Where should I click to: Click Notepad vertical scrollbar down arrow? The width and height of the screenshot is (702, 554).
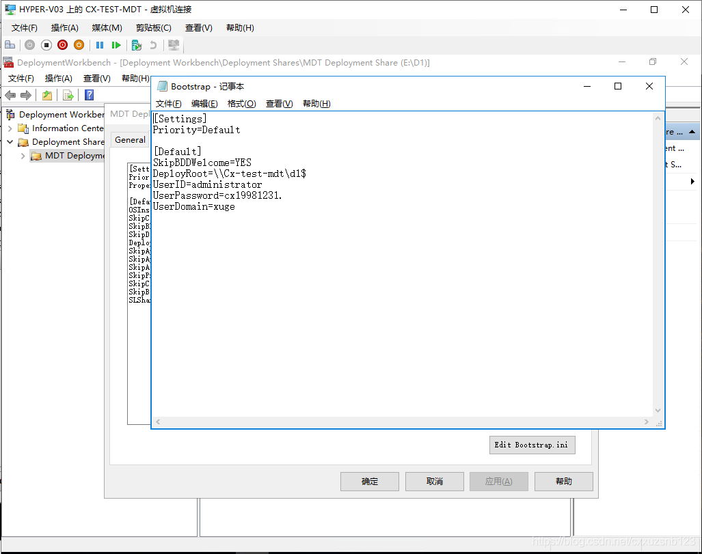click(658, 411)
